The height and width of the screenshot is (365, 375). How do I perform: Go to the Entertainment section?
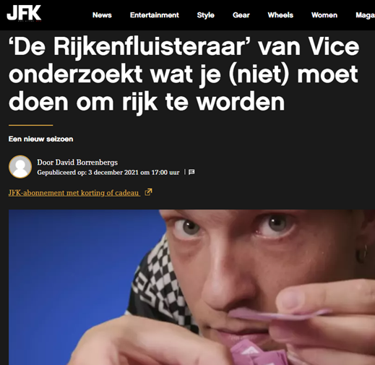tap(155, 15)
